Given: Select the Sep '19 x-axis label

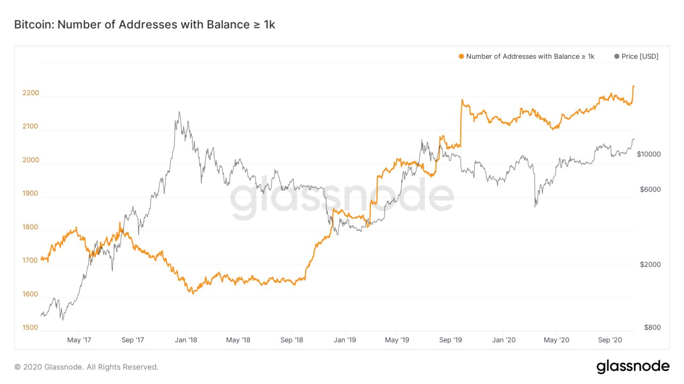Looking at the screenshot, I should [450, 340].
